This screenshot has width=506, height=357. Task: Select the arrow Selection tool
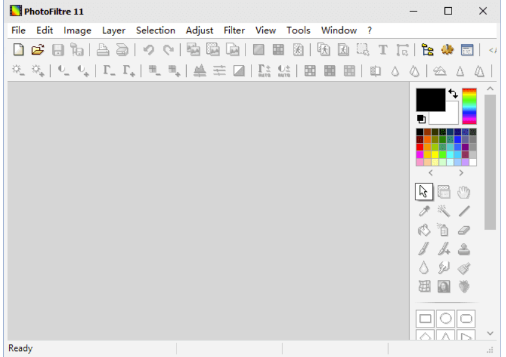pos(424,192)
